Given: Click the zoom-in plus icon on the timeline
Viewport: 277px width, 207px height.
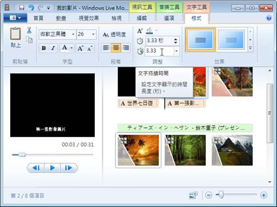Looking at the screenshot, I should [x=264, y=195].
